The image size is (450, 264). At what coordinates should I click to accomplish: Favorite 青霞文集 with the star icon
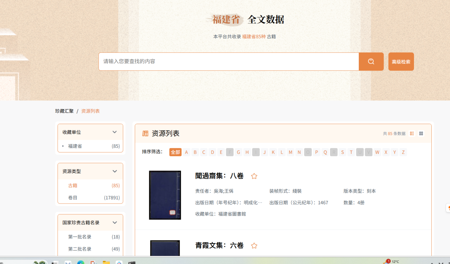(x=254, y=245)
